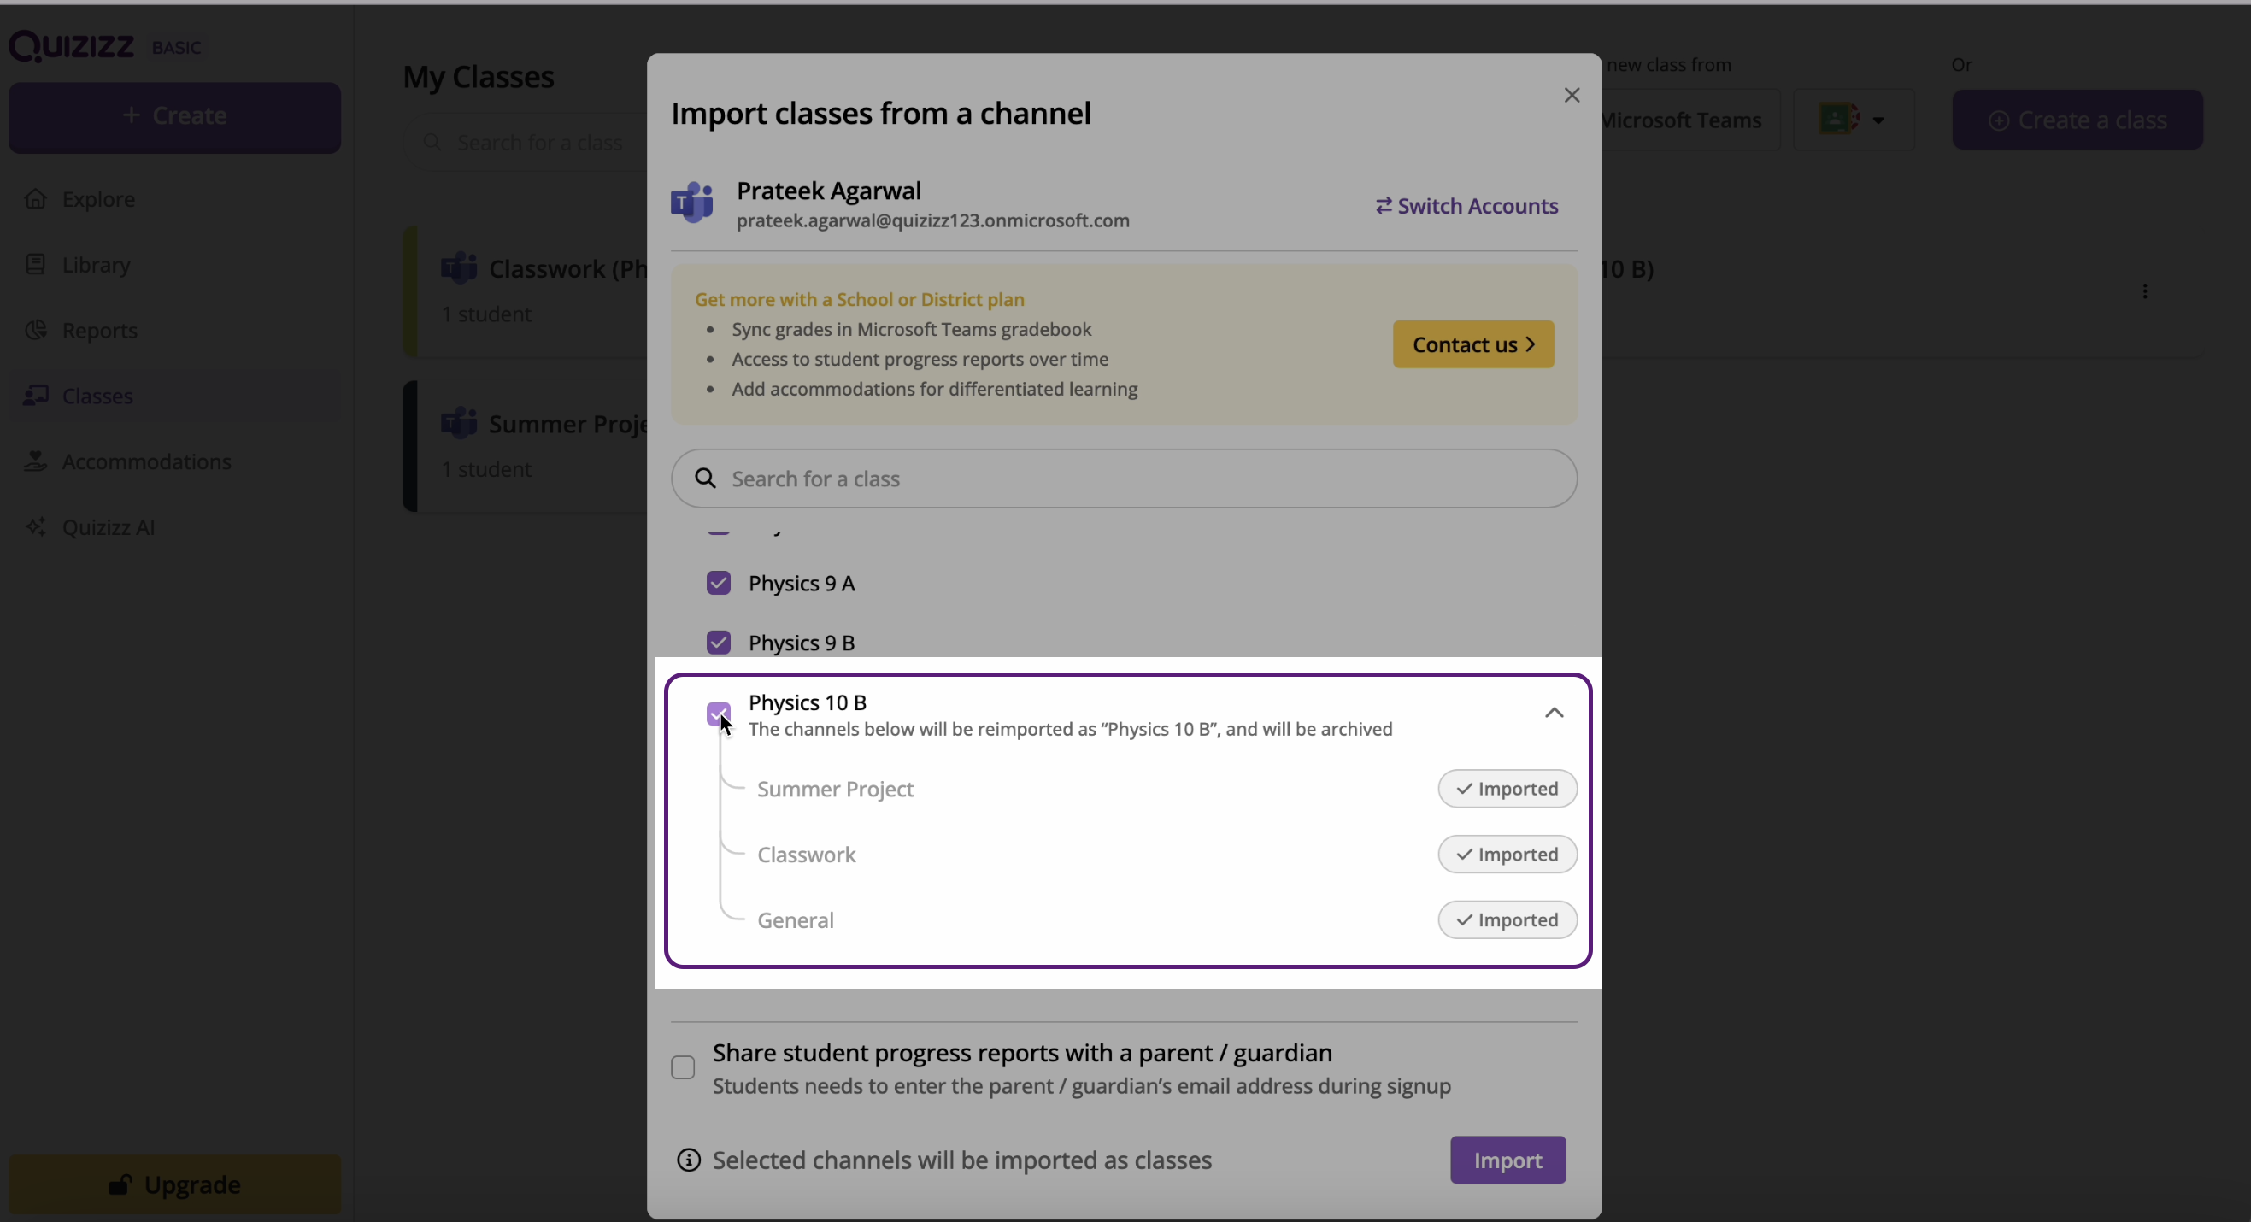This screenshot has height=1222, width=2251.
Task: Click the Contact us button
Action: (1472, 344)
